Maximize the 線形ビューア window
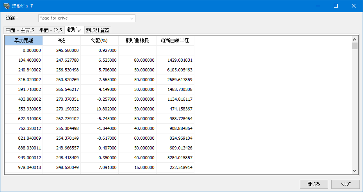 coord(336,6)
